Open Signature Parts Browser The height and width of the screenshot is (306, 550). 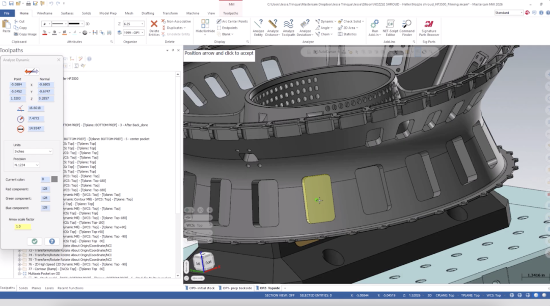429,27
